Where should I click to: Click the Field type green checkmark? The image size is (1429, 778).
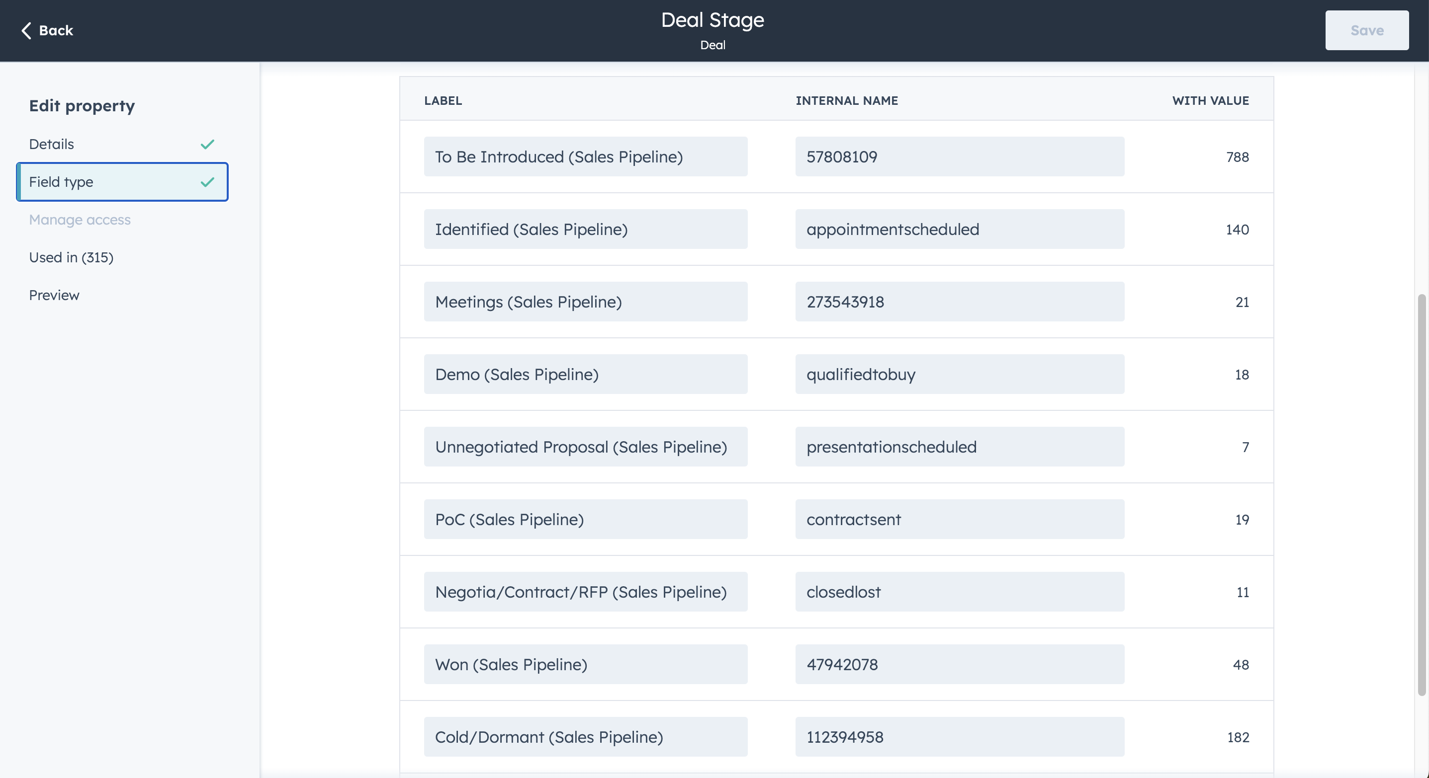207,182
